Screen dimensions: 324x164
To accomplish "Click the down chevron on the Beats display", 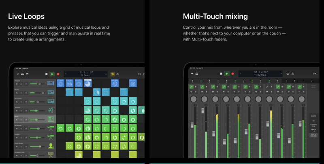I will [106, 74].
